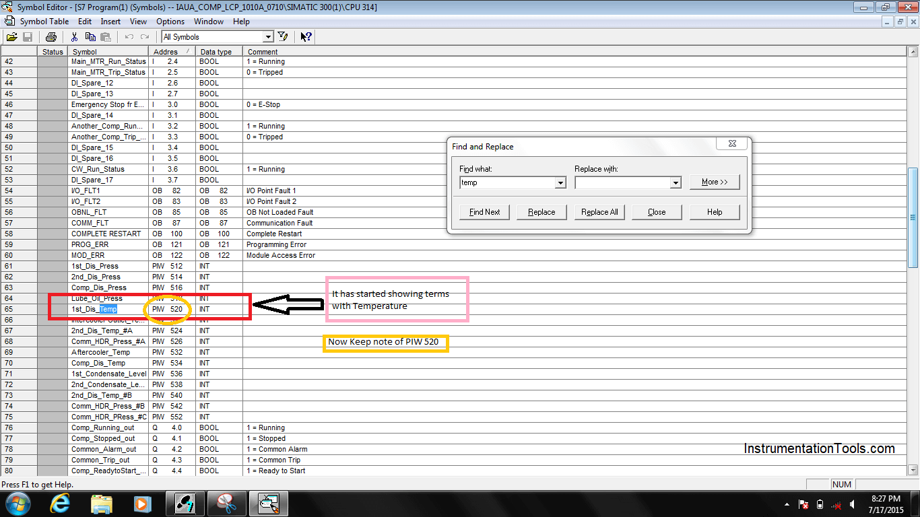Select the Aftercooler_Temp symbol cell
The image size is (920, 517).
click(x=108, y=352)
